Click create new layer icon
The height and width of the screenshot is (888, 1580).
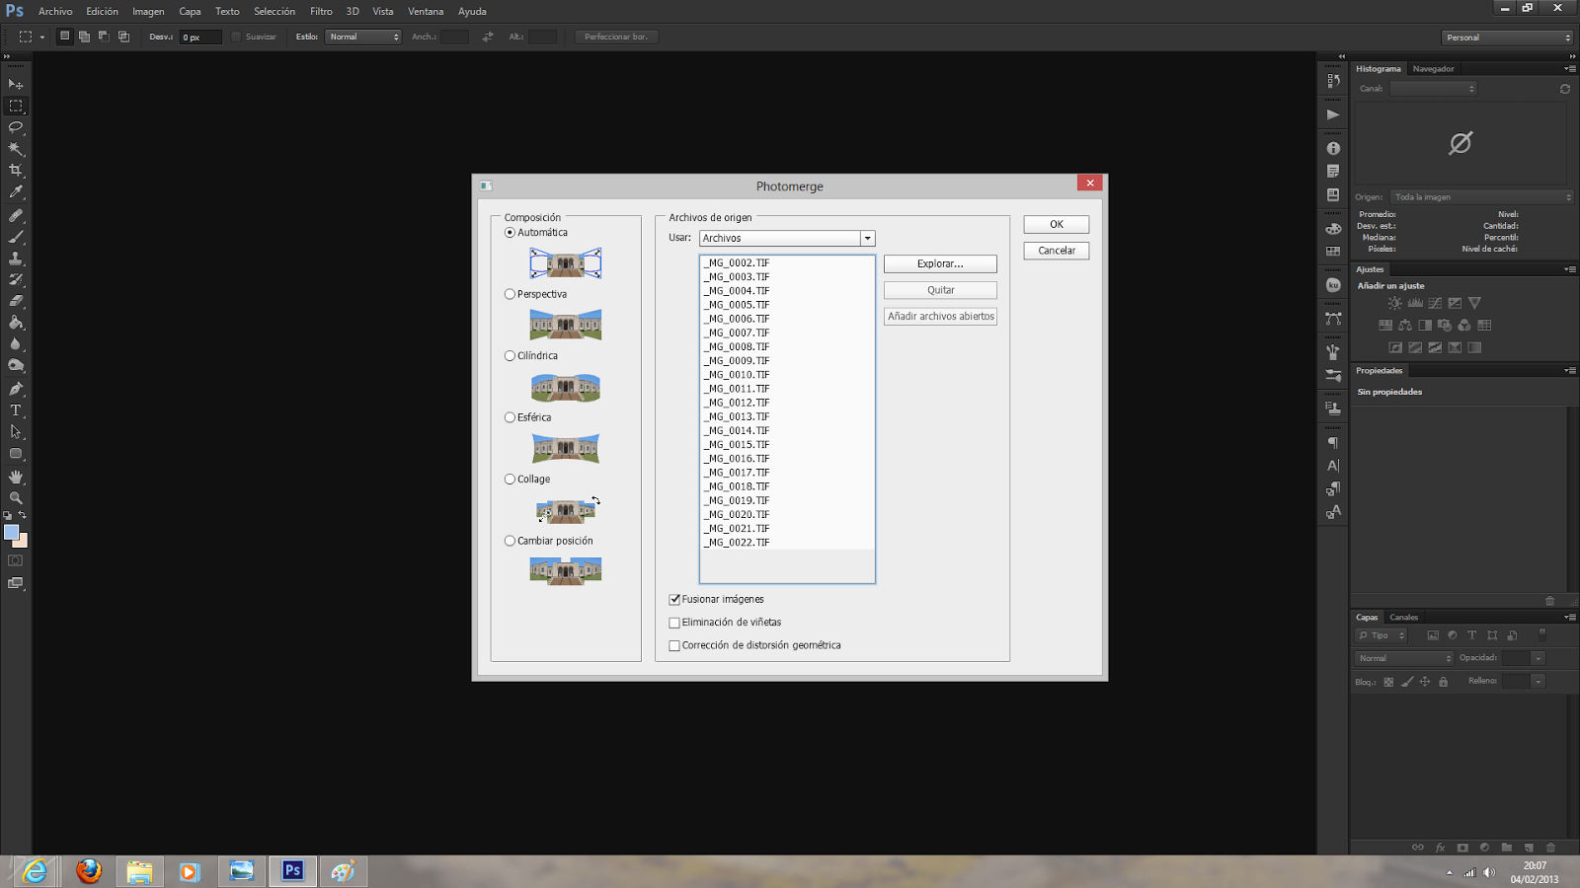tap(1529, 848)
